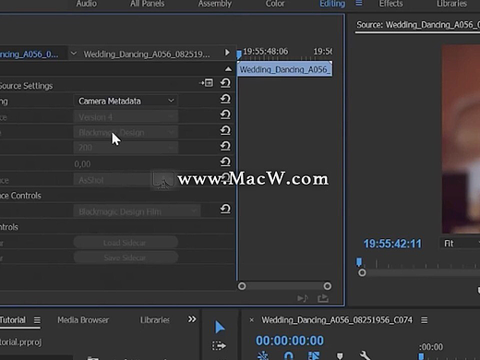Click the Source Settings setup icon
480x360 pixels.
207,83
